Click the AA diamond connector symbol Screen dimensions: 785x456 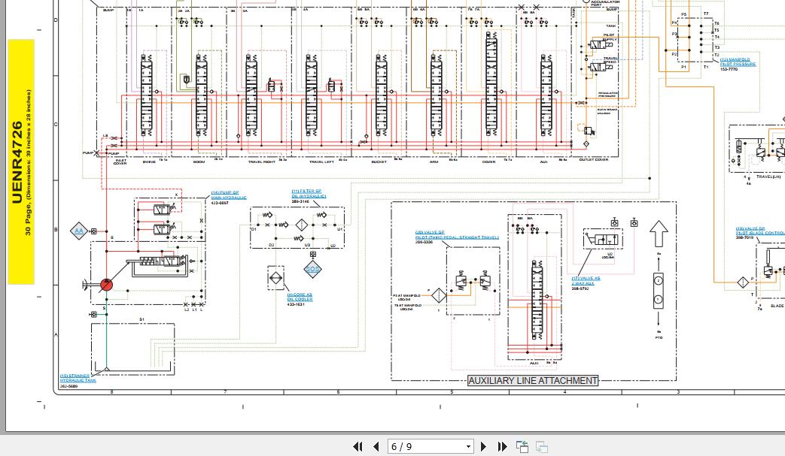(x=78, y=231)
